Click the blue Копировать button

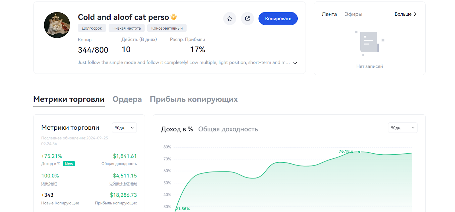278,19
